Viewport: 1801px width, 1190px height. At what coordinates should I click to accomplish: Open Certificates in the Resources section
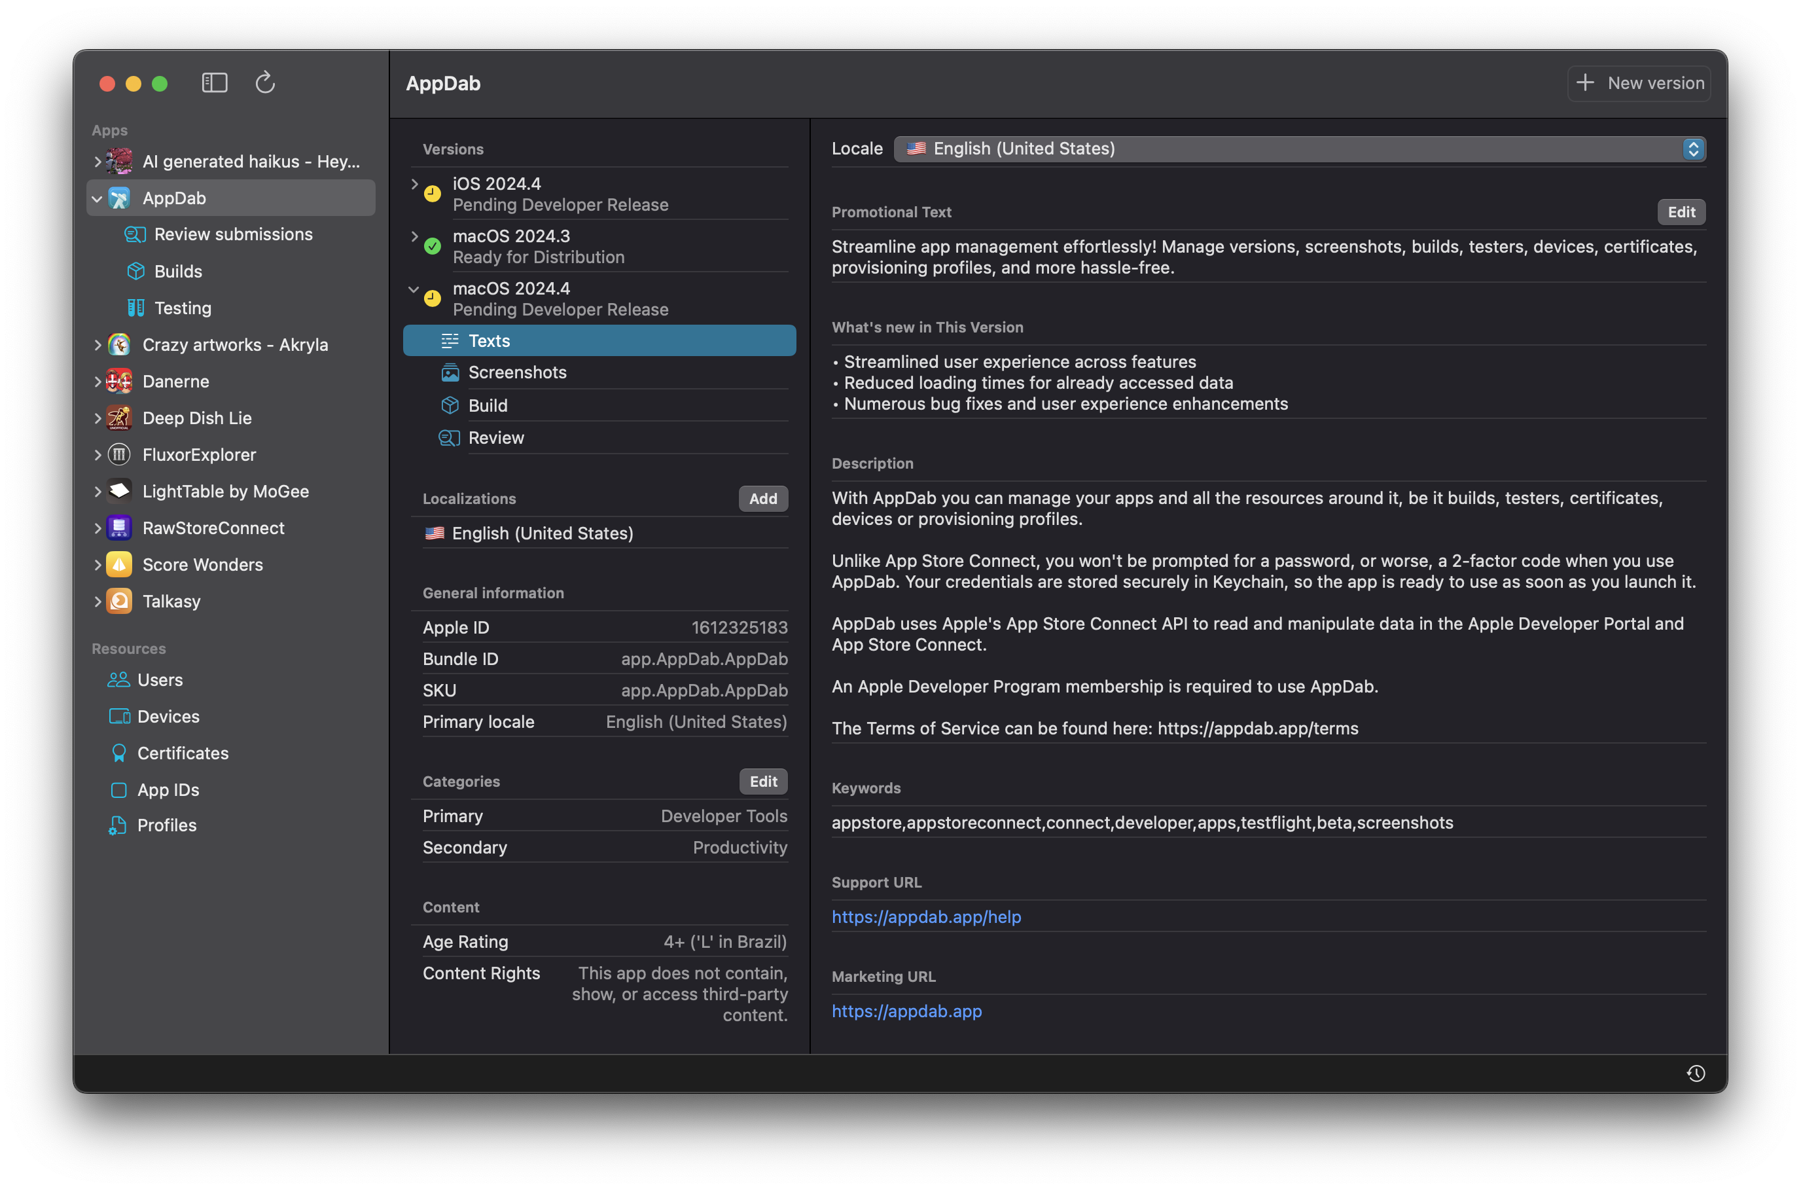tap(182, 753)
